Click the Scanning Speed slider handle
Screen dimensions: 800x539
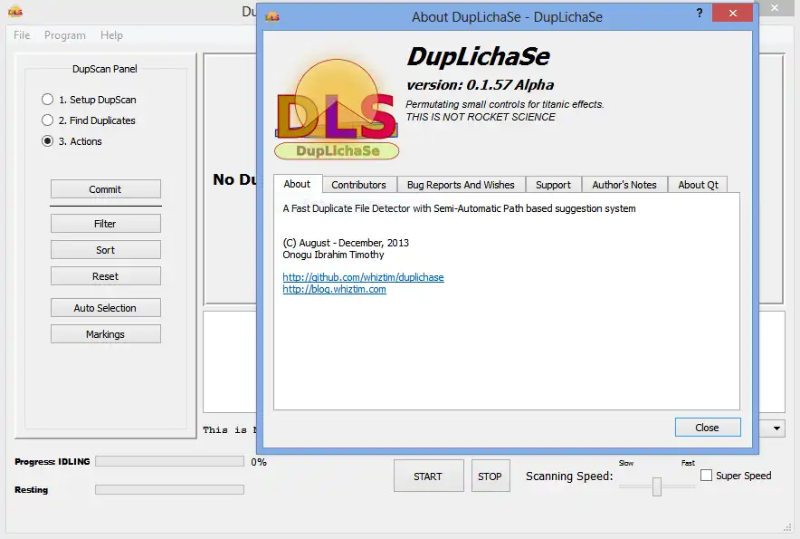point(657,486)
